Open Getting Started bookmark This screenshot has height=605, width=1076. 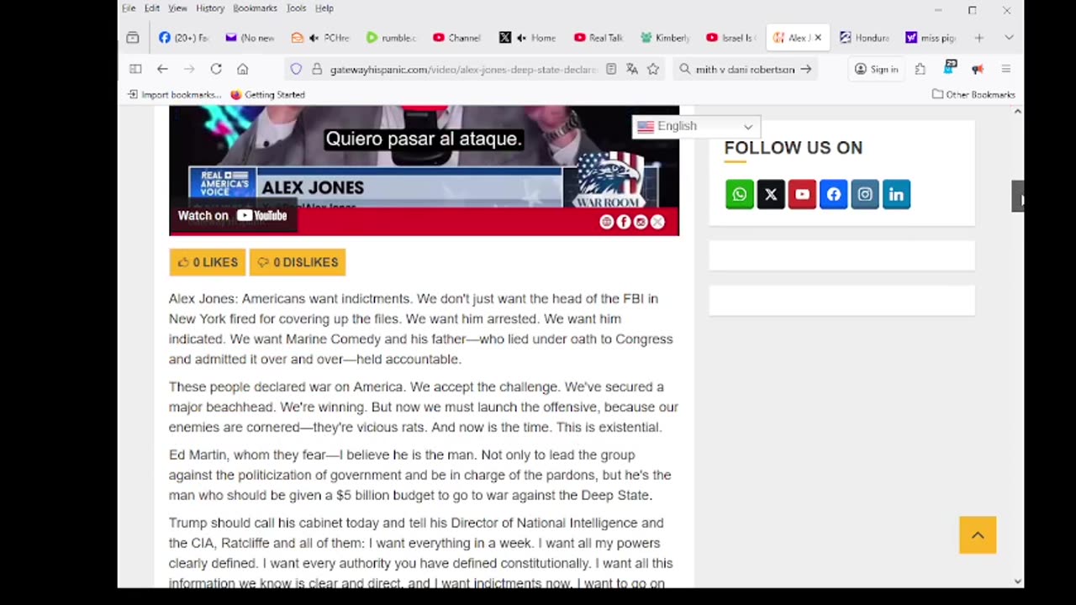pos(267,95)
